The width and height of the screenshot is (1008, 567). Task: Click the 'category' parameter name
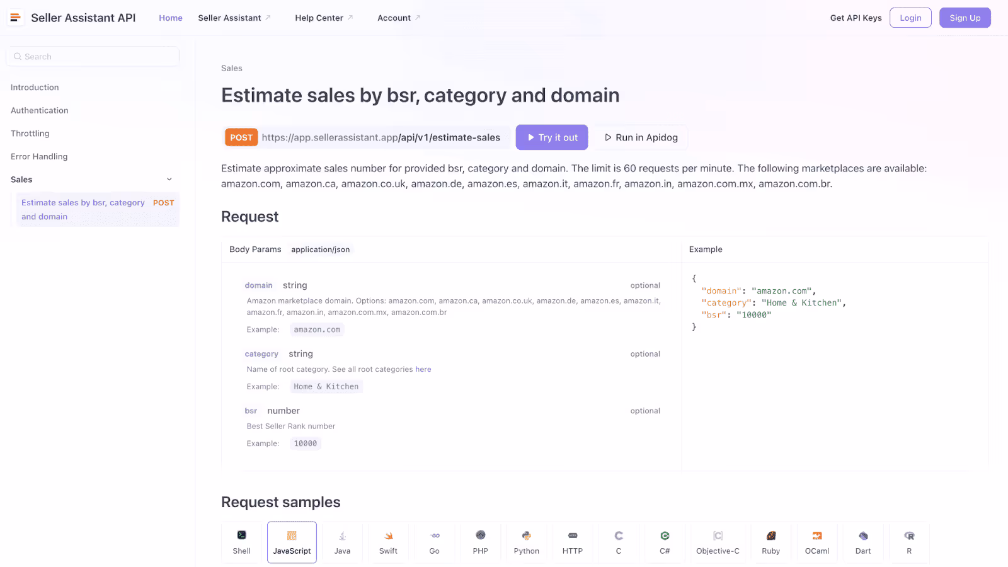click(261, 354)
